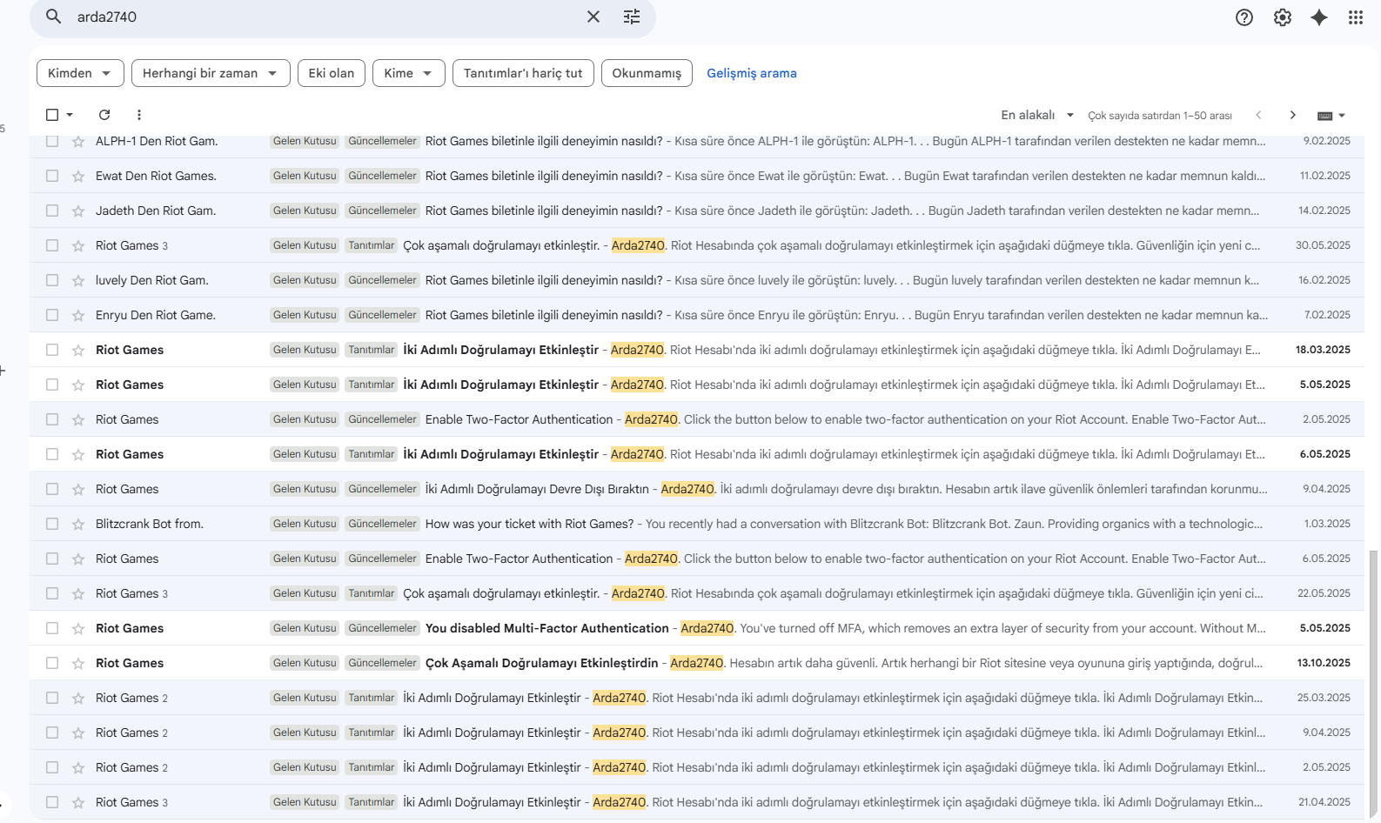
Task: Open the input tools keyboard icon
Action: (1325, 116)
